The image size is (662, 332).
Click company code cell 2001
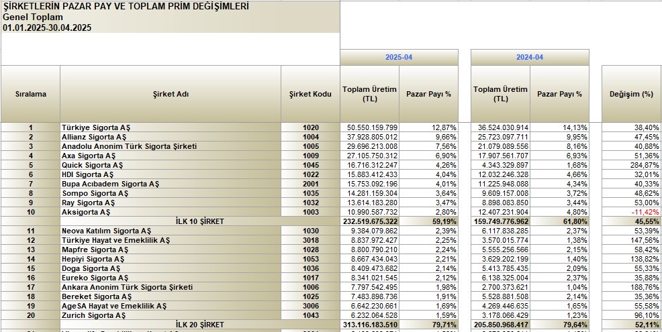click(310, 184)
